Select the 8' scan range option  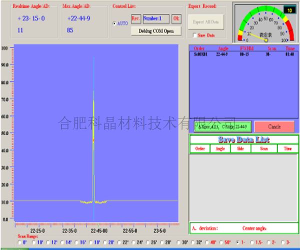pyautogui.click(x=18, y=242)
